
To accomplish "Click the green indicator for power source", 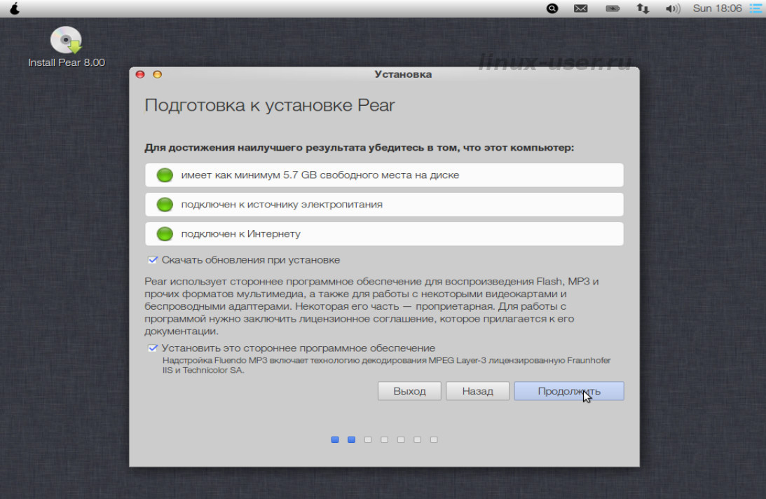I will (165, 204).
